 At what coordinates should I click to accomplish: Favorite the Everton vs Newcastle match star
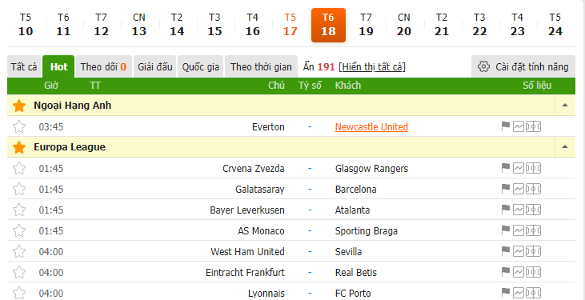[x=19, y=127]
